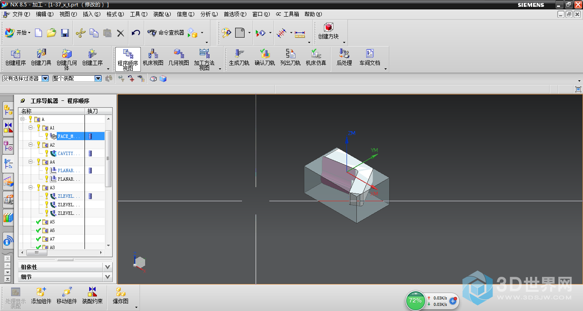Cut selection with the scissors icon
The height and width of the screenshot is (311, 583).
[81, 32]
